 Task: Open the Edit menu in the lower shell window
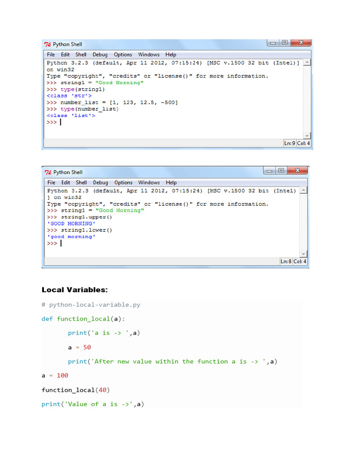66,182
